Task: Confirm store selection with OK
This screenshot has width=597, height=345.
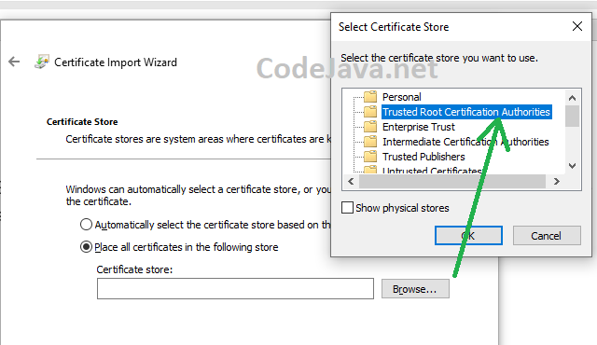Action: coord(468,236)
